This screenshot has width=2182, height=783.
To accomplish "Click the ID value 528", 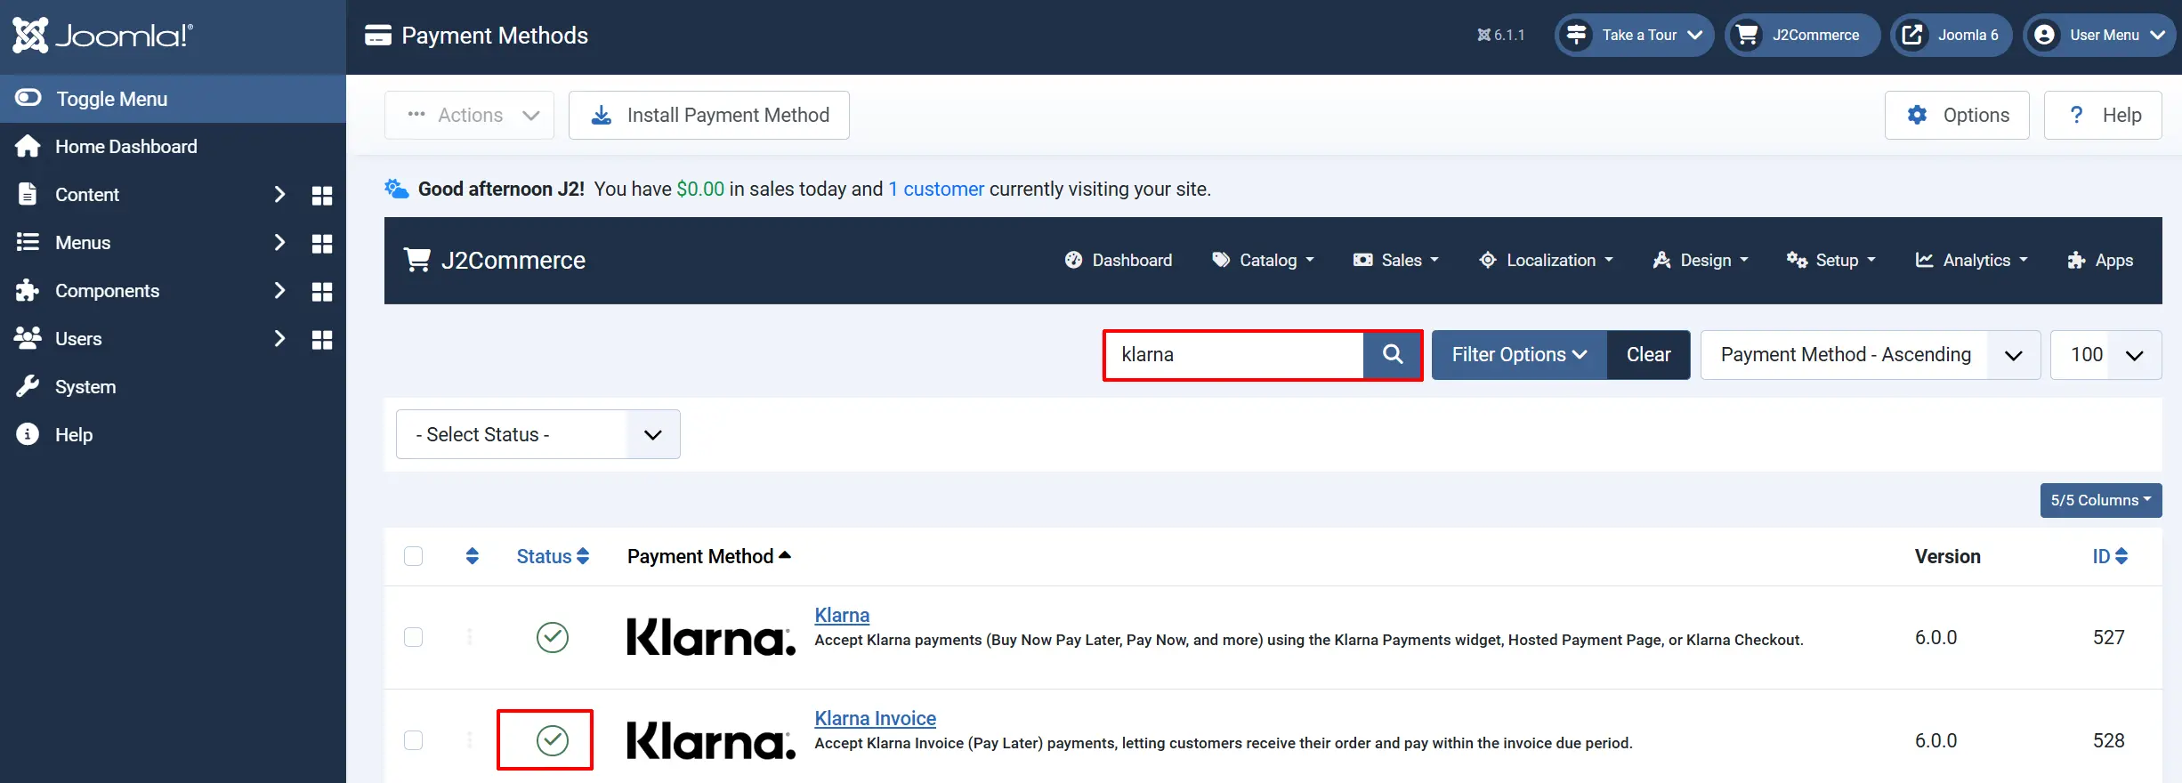I will 2109,740.
